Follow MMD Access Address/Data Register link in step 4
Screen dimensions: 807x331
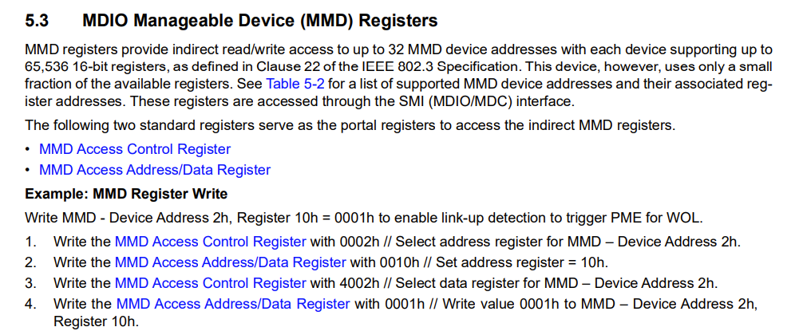coord(232,303)
